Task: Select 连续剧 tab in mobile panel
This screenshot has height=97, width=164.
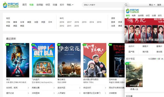Action: tap(141, 16)
